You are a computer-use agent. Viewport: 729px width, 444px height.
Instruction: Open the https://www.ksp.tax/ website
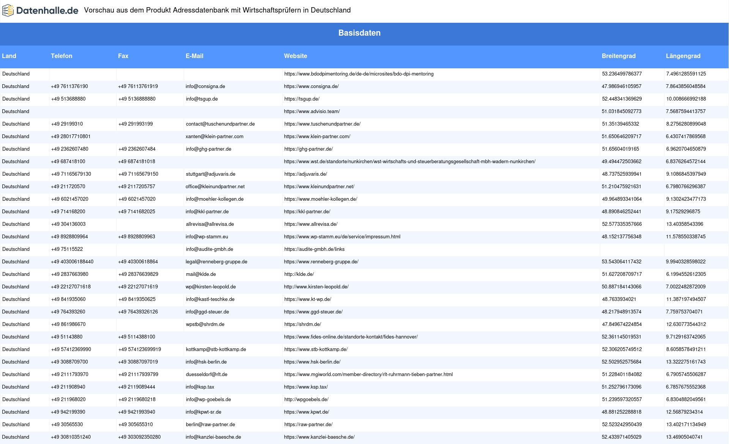(x=306, y=387)
